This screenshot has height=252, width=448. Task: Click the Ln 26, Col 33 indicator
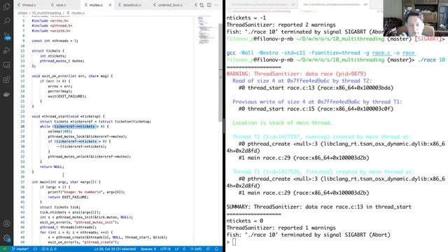click(115, 249)
